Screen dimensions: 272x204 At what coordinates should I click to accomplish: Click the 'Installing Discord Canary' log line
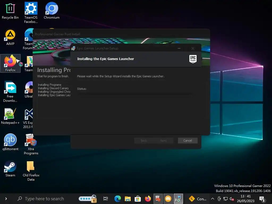tap(53, 88)
